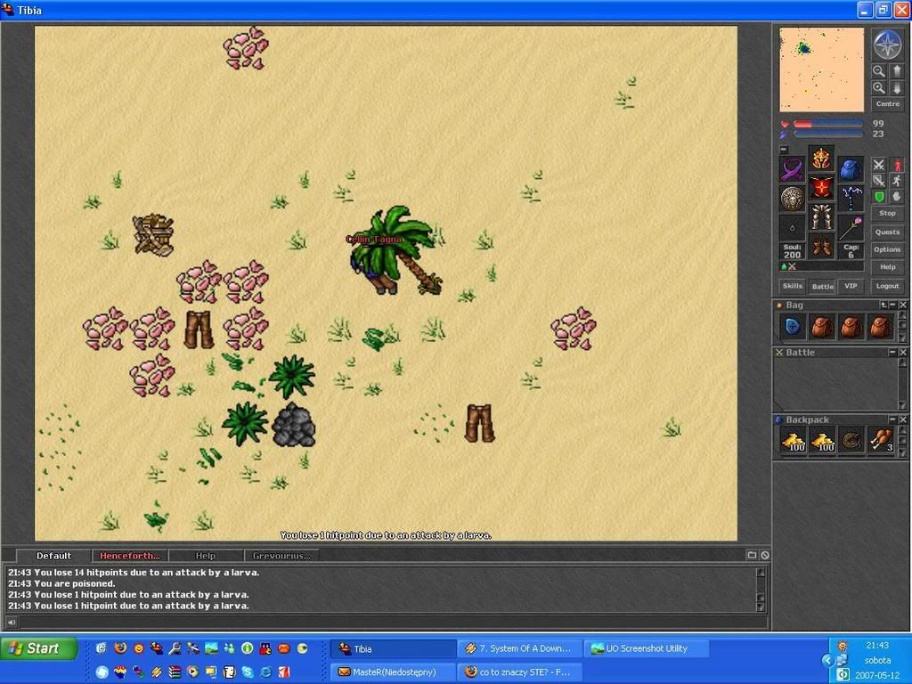Enable offensive fighting mode (crossed swords)
Viewport: 912px width, 684px height.
[x=878, y=165]
